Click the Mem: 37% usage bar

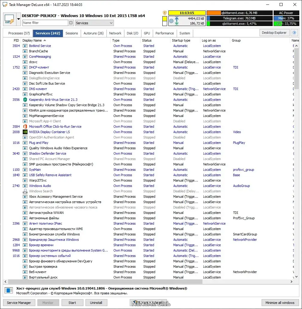pyautogui.click(x=286, y=18)
